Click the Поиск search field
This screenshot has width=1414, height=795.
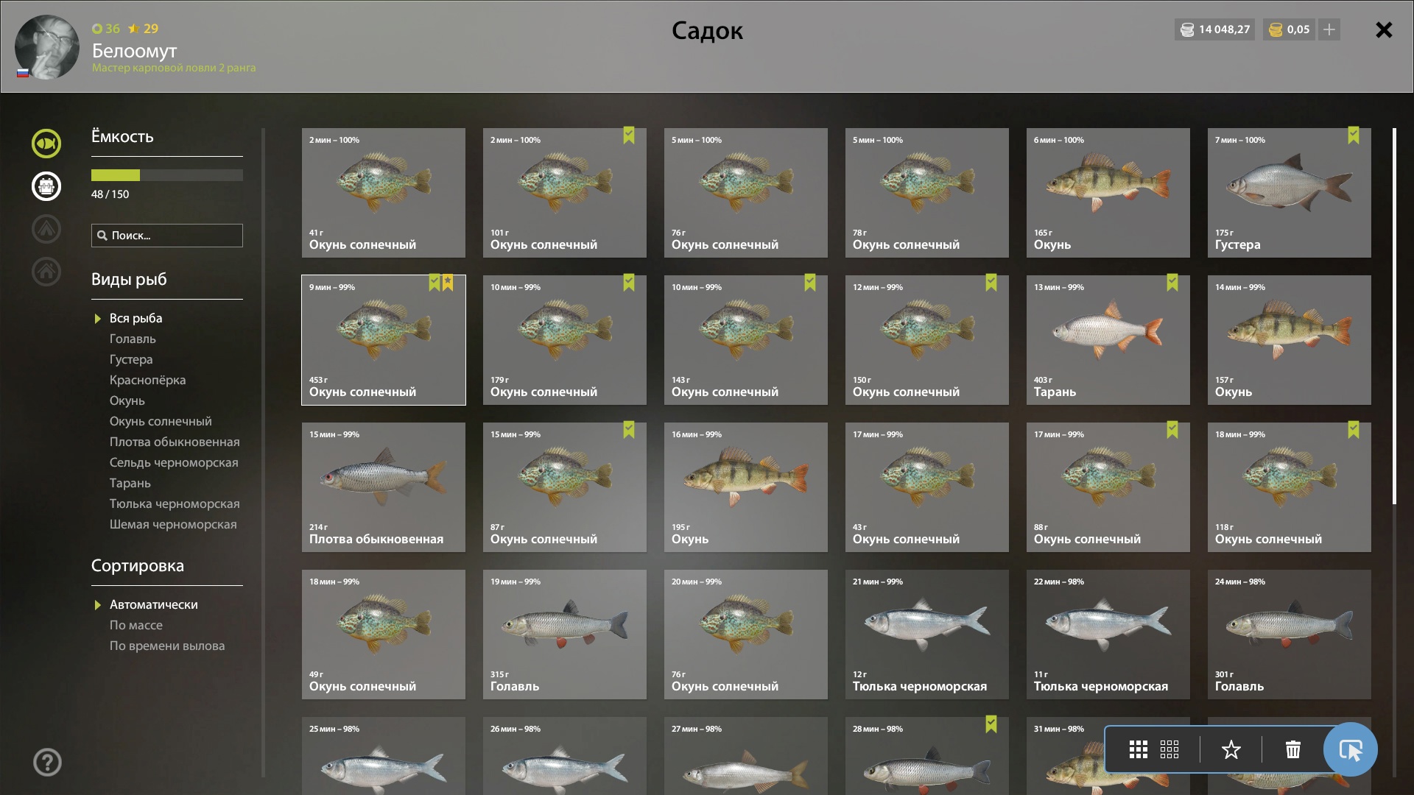click(x=167, y=236)
